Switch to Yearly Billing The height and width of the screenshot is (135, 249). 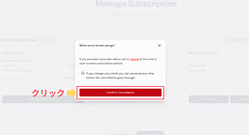tap(122, 134)
